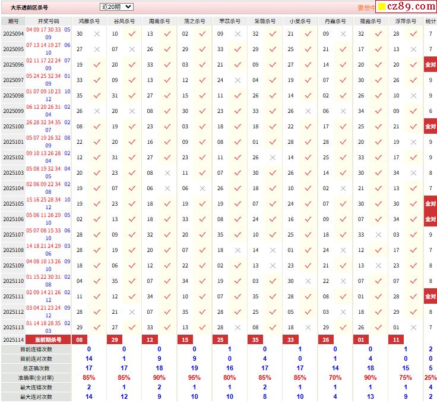Click the 全对 badge on row 2025096

pyautogui.click(x=430, y=65)
